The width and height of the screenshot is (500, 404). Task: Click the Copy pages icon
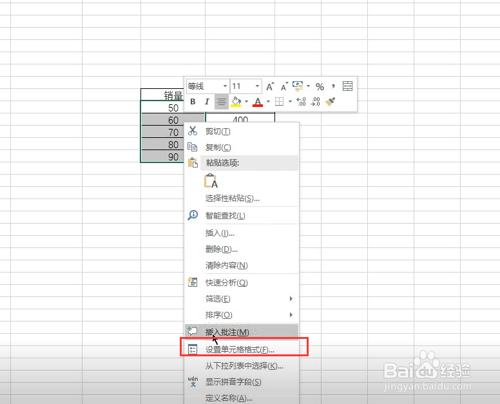[x=192, y=147]
